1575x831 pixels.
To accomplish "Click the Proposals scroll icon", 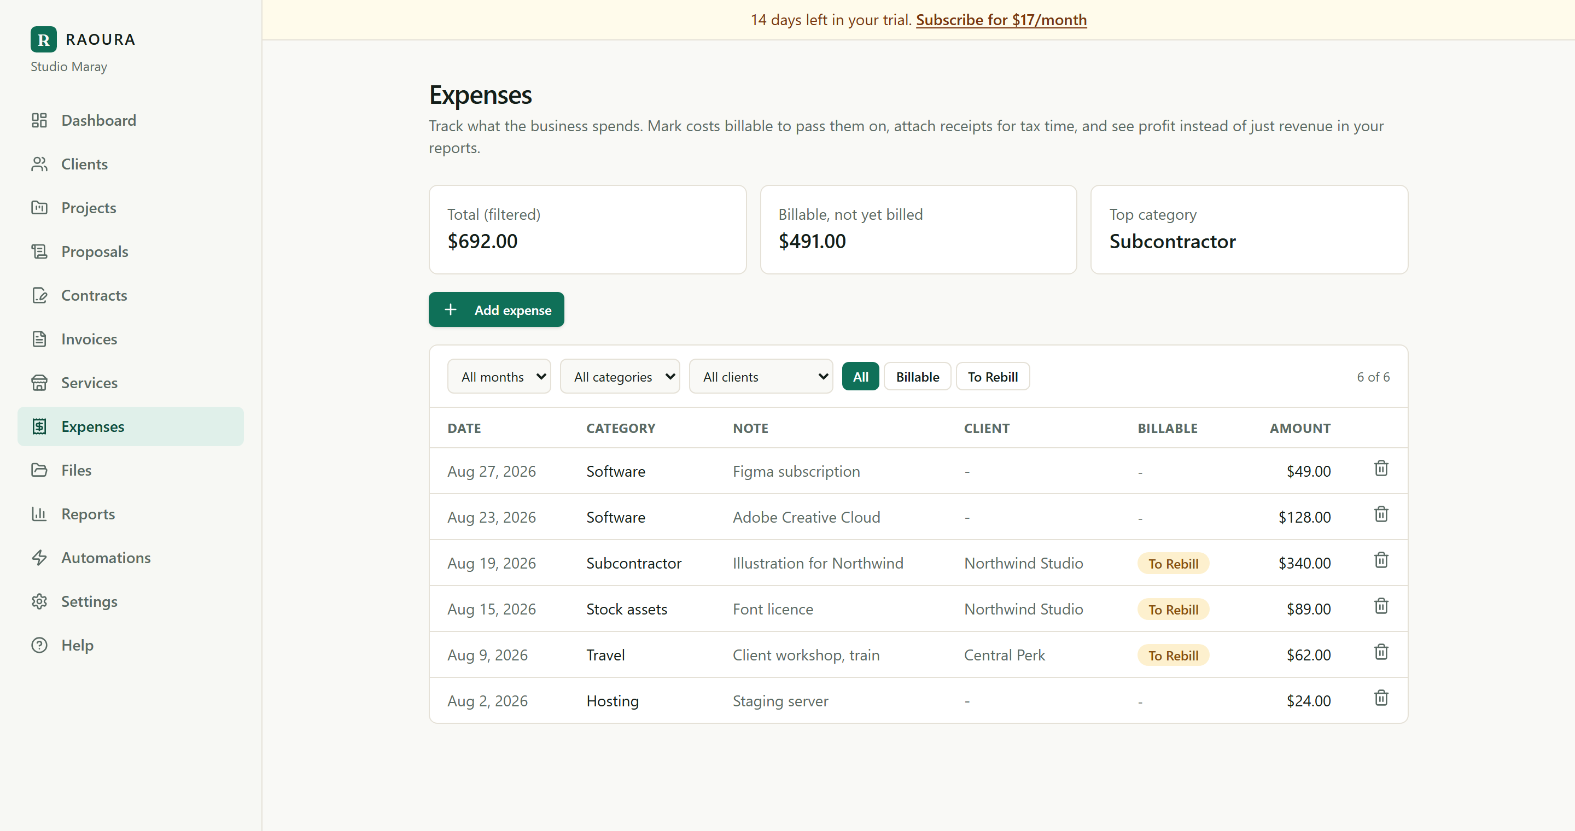I will [39, 251].
